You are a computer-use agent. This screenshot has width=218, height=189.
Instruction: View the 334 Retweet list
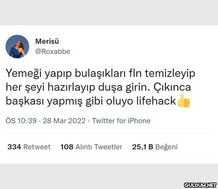(x=29, y=147)
